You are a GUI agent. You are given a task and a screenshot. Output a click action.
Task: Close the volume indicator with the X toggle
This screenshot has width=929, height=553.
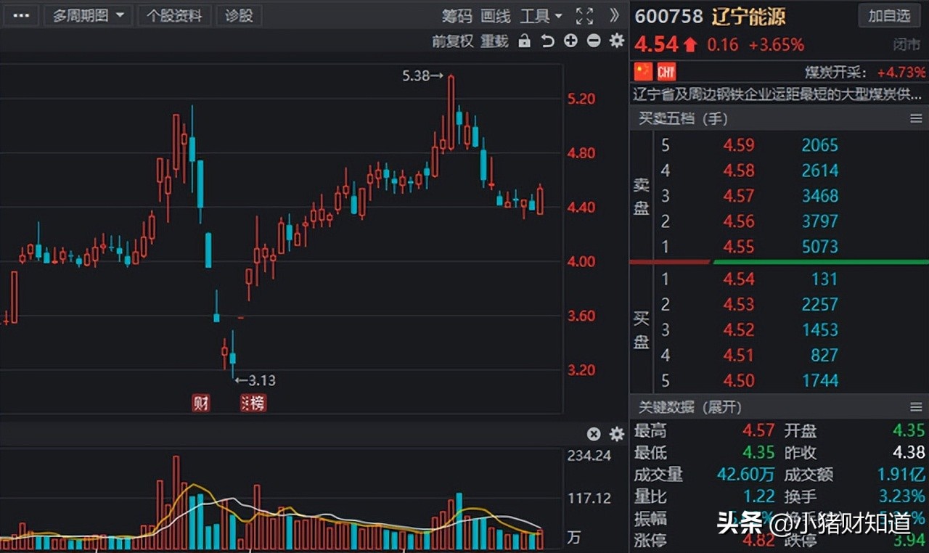click(594, 434)
